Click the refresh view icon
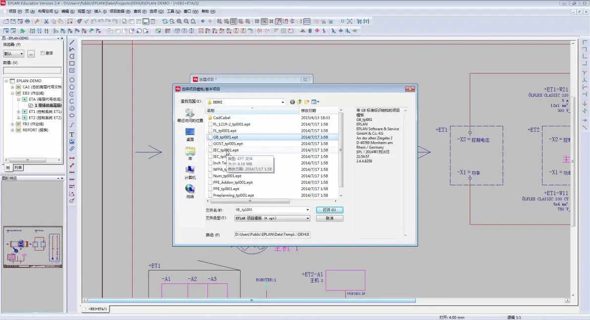This screenshot has height=320, width=590. [165, 21]
